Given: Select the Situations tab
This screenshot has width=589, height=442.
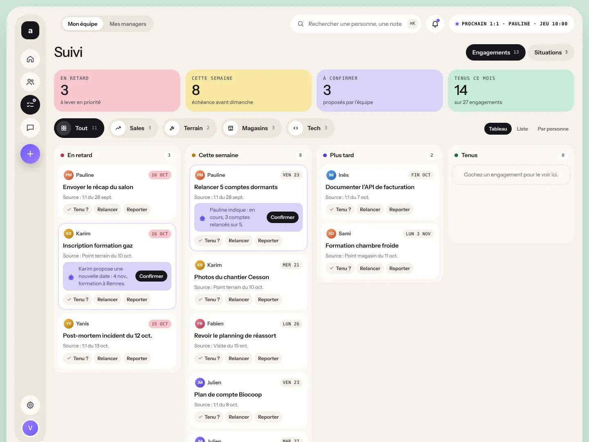Looking at the screenshot, I should pyautogui.click(x=551, y=52).
